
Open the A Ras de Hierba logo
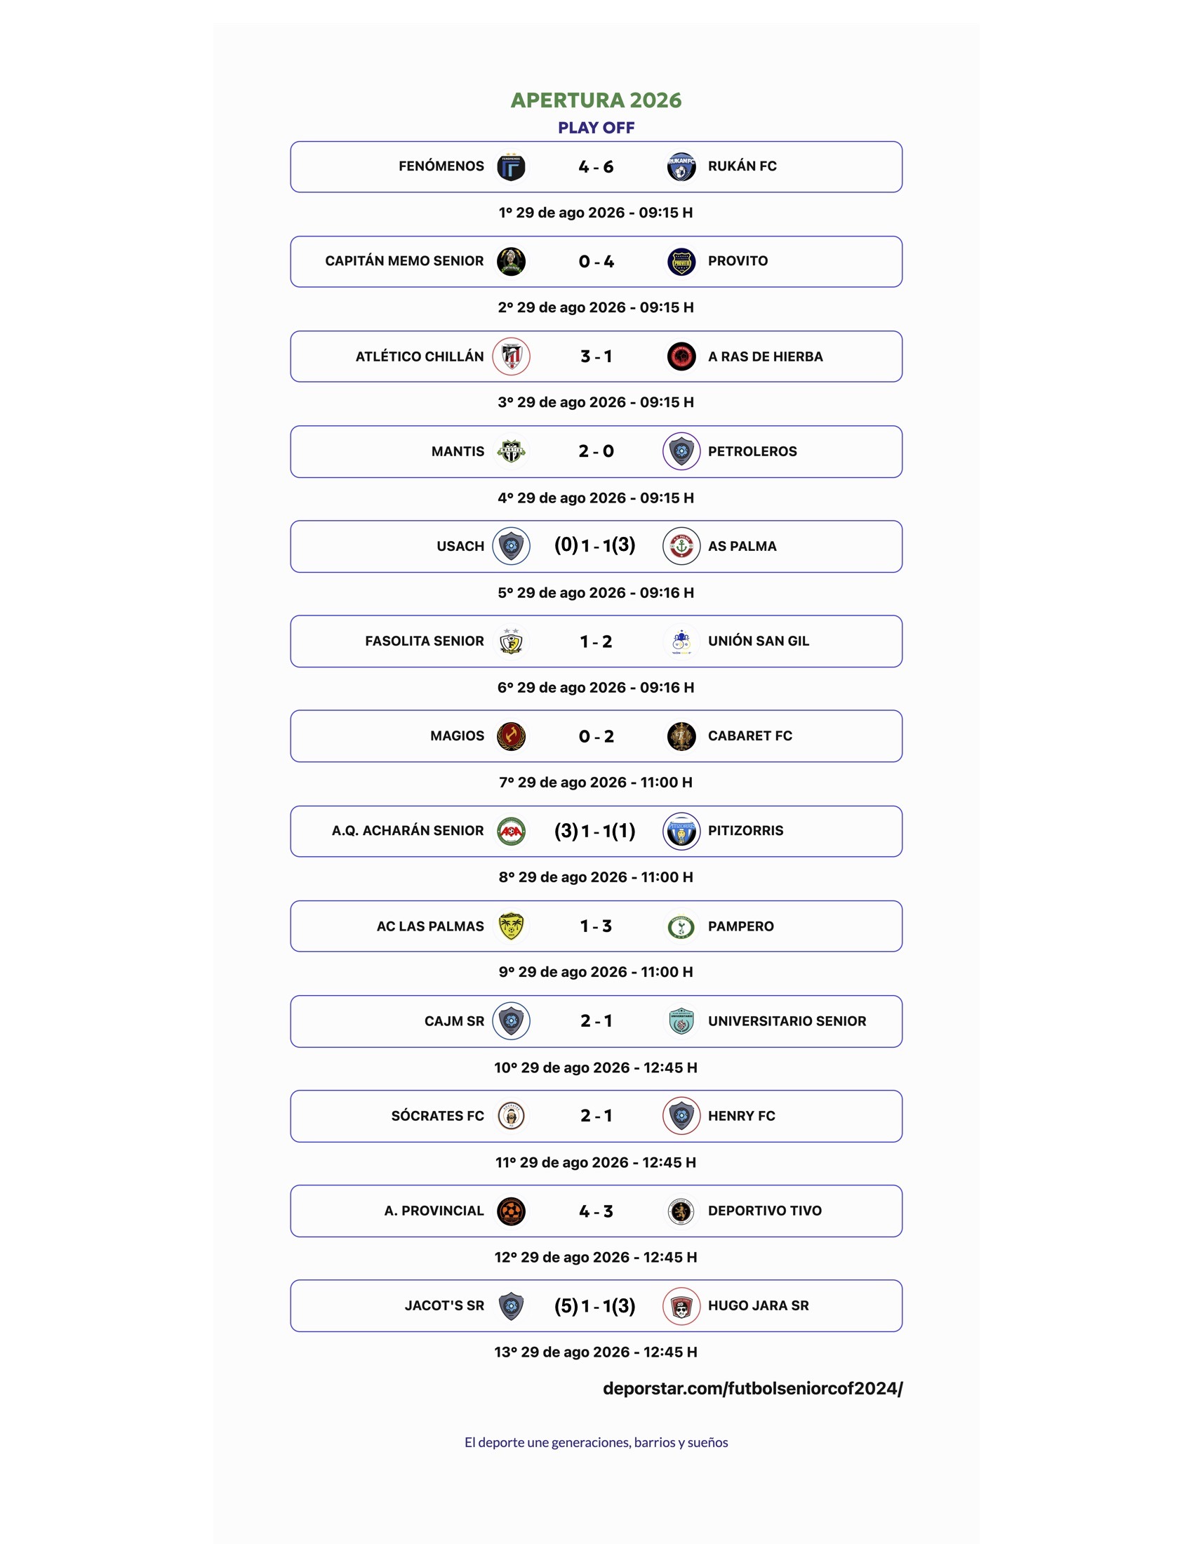(x=681, y=357)
